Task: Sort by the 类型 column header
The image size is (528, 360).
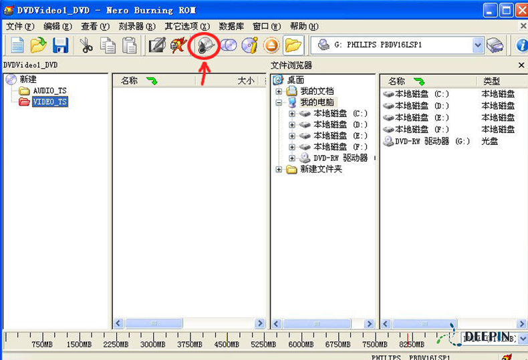Action: click(491, 81)
